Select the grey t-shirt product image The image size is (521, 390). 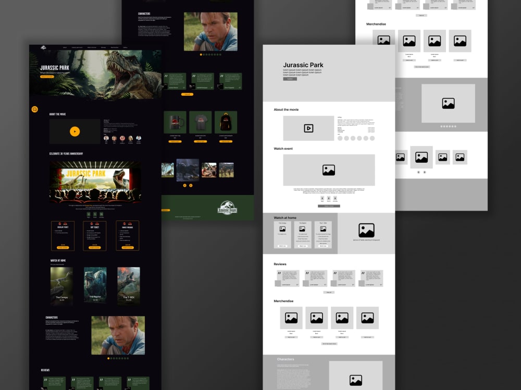tap(201, 122)
